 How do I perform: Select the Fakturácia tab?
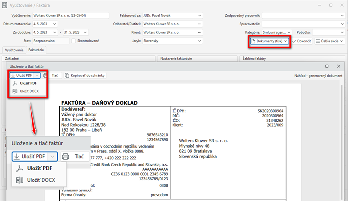(36, 50)
